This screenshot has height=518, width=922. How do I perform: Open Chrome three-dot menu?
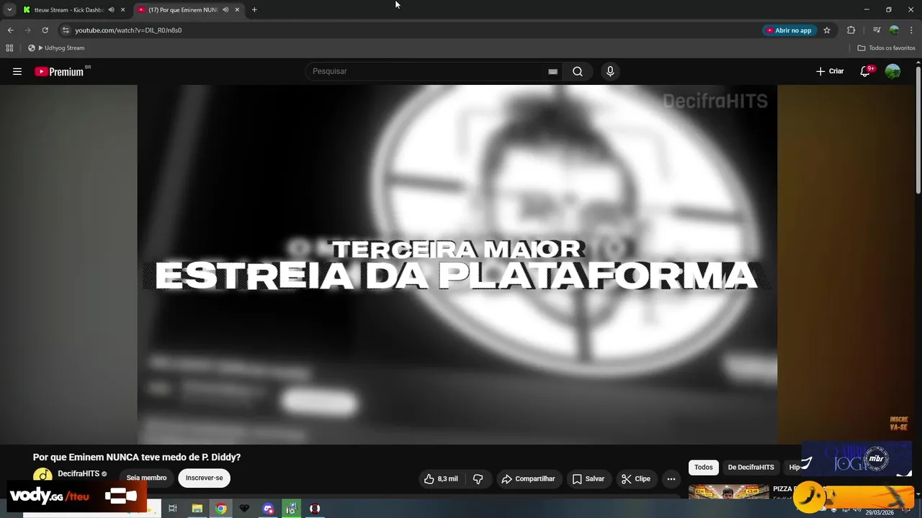[911, 30]
